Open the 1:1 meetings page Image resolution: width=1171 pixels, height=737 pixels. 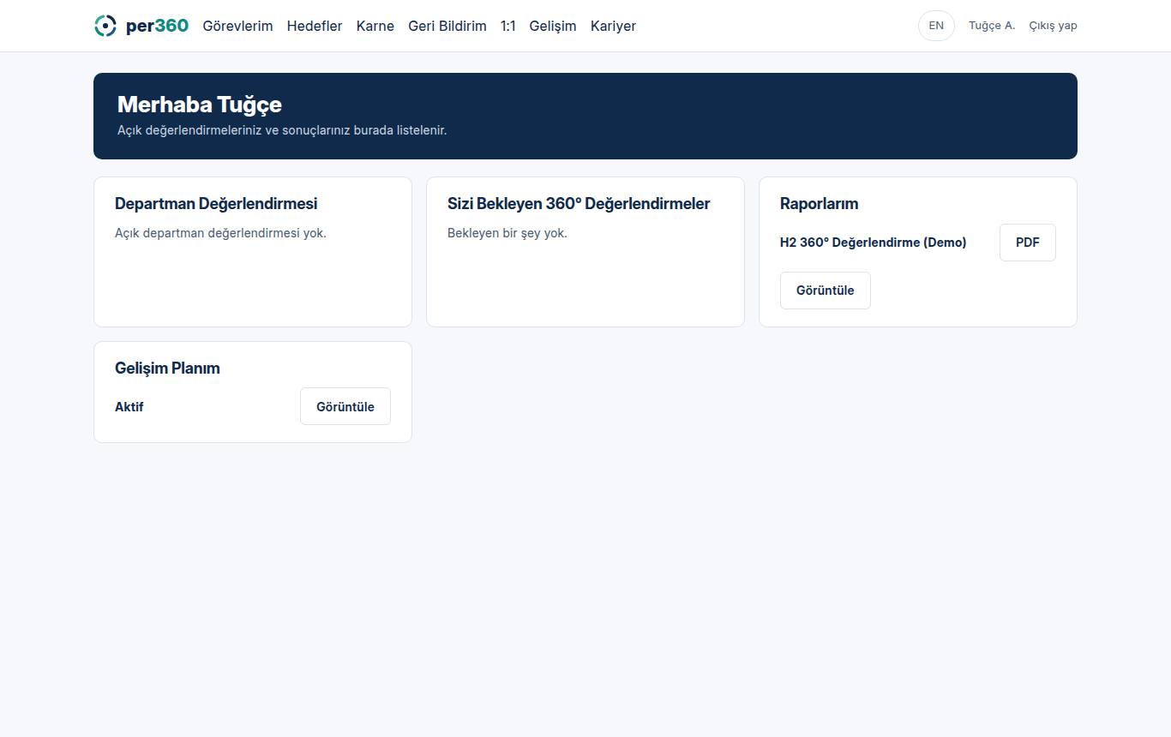508,26
